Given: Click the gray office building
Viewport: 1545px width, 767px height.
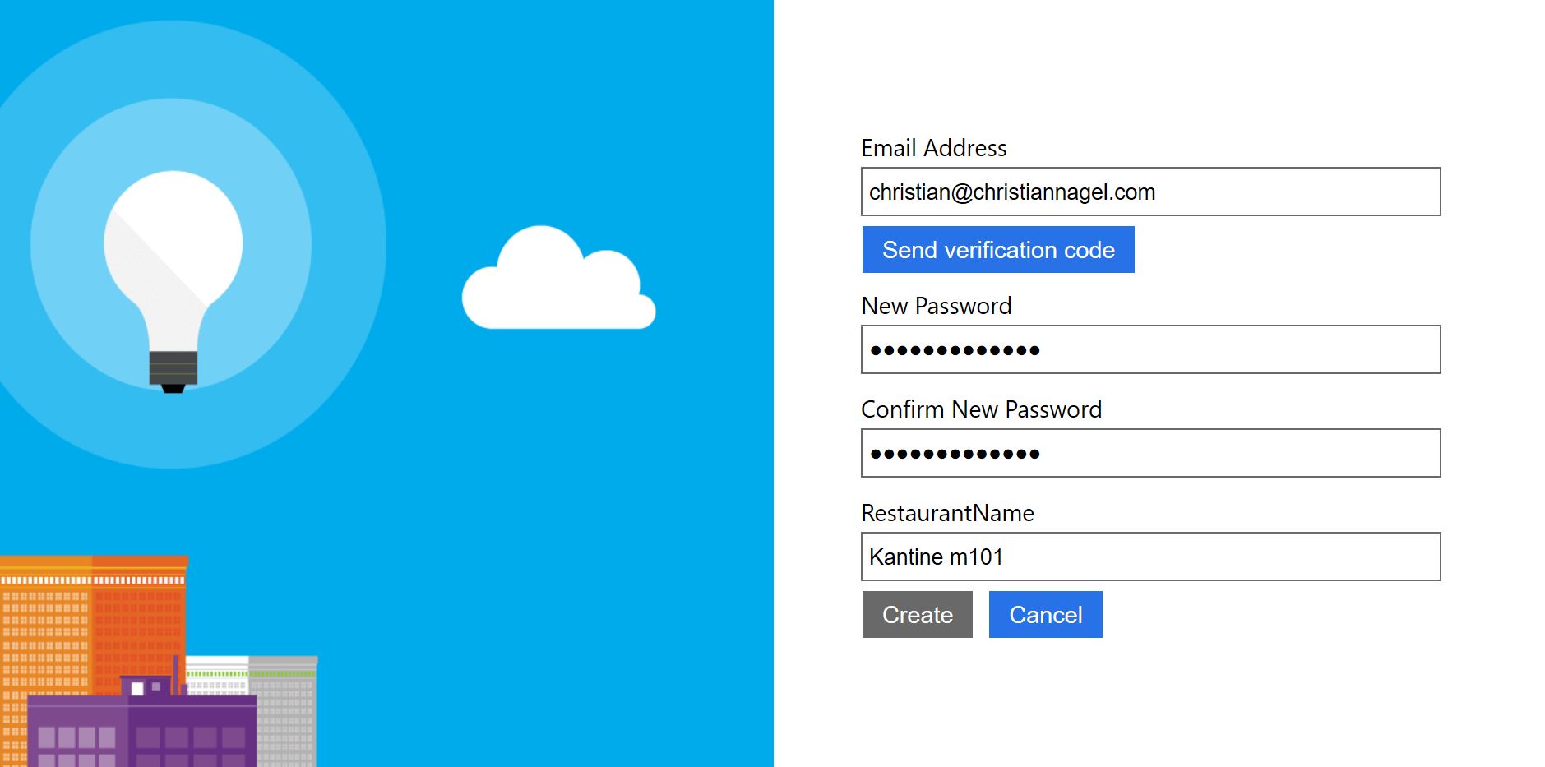Looking at the screenshot, I should (286, 715).
